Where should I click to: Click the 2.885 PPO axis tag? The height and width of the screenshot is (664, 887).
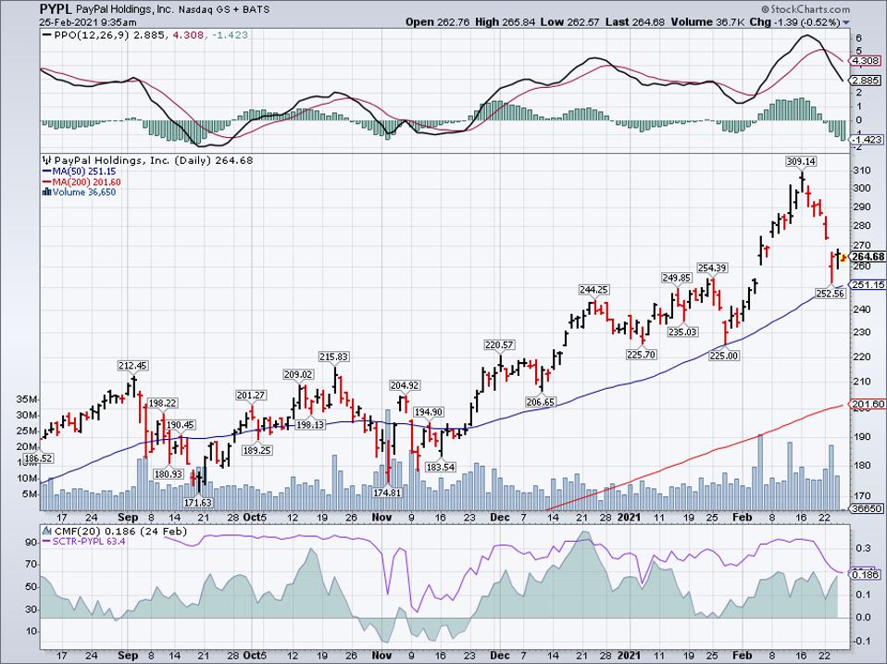click(866, 81)
